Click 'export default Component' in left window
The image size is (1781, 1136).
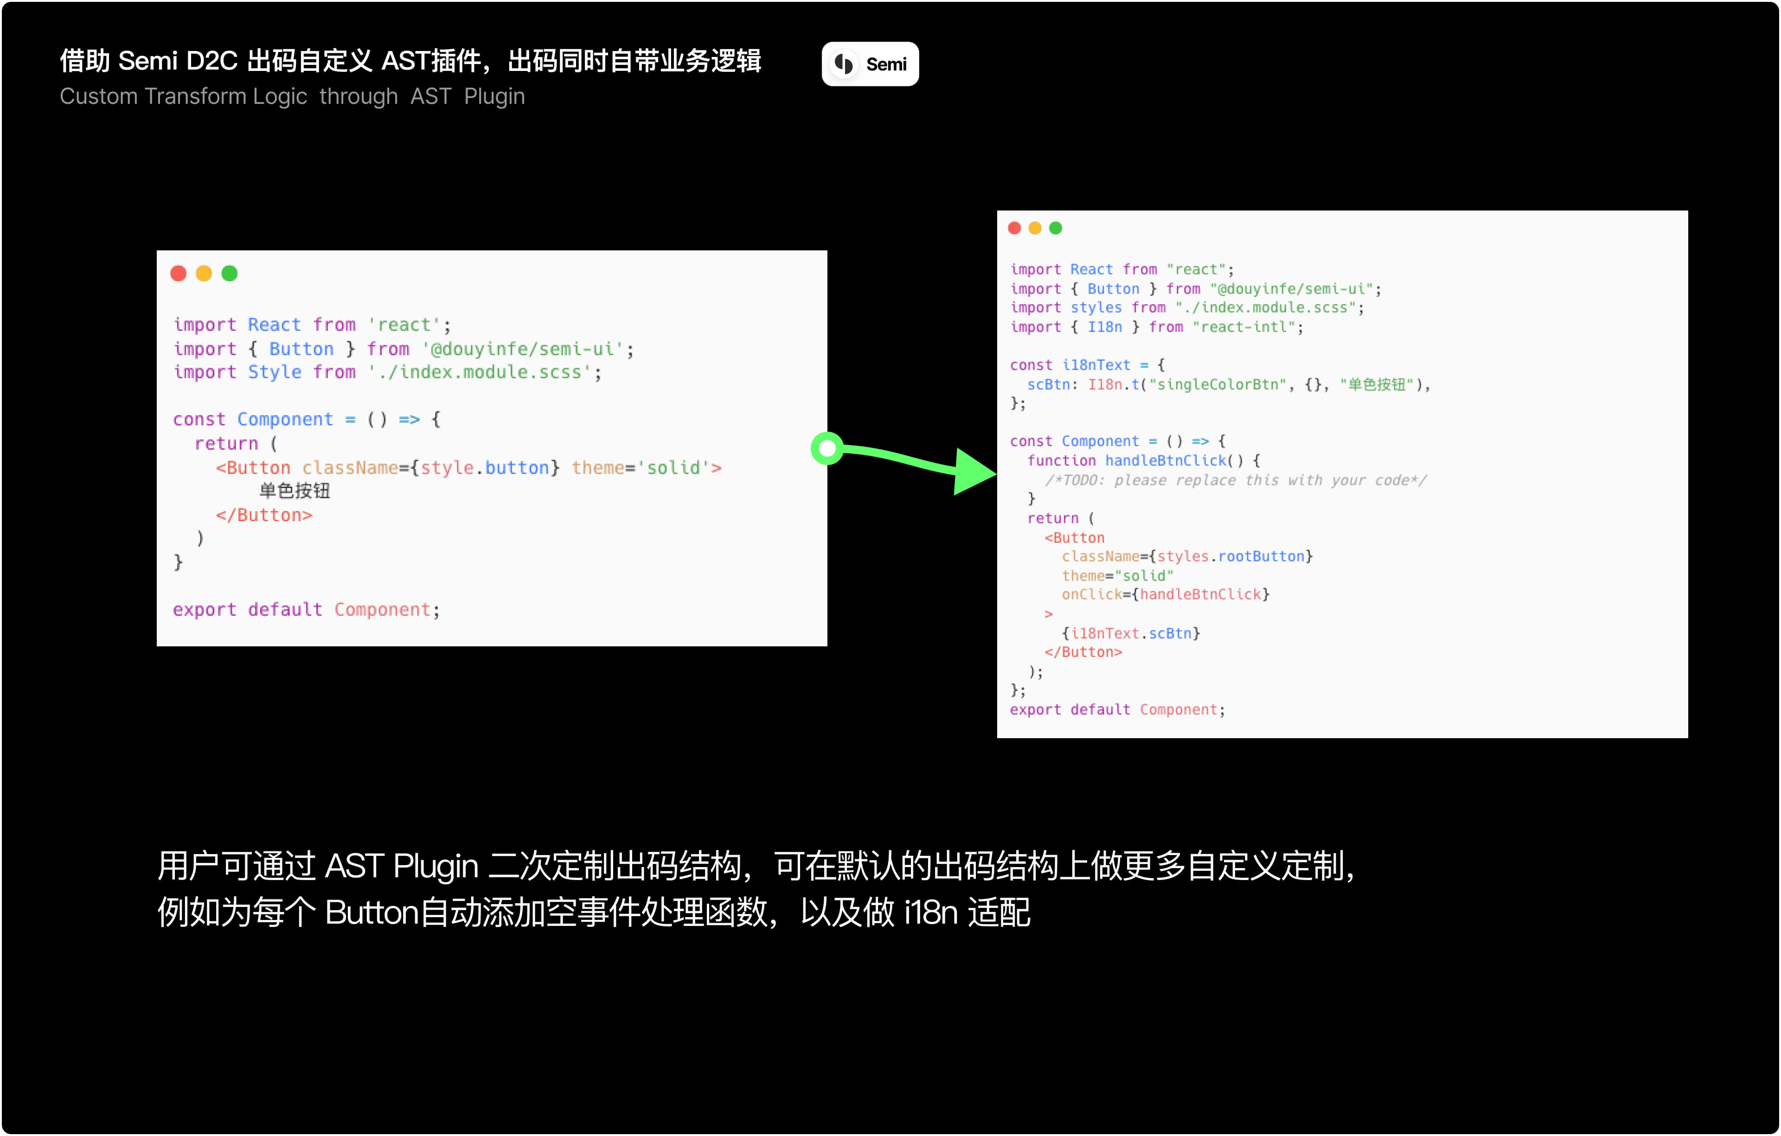306,609
